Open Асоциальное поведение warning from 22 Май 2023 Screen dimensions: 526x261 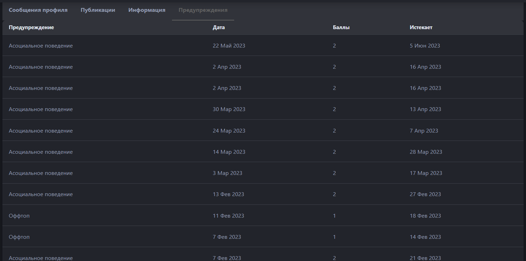tap(41, 46)
